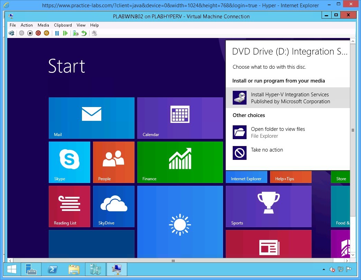Expand hidden system tray icons
The image size is (361, 280).
coord(324,269)
